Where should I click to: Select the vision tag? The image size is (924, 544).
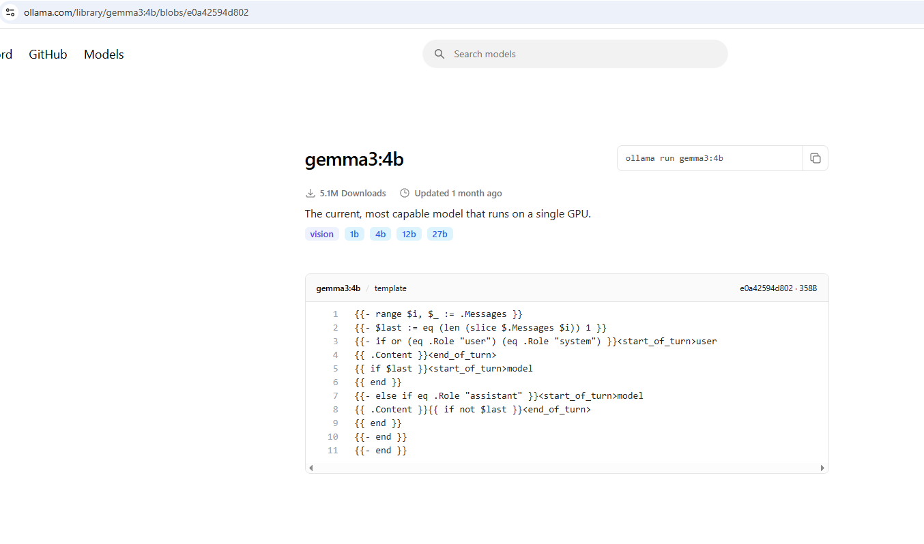tap(322, 234)
